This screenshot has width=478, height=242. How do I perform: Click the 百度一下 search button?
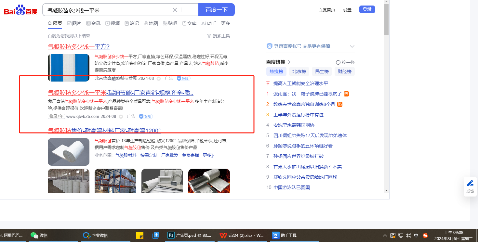[217, 10]
